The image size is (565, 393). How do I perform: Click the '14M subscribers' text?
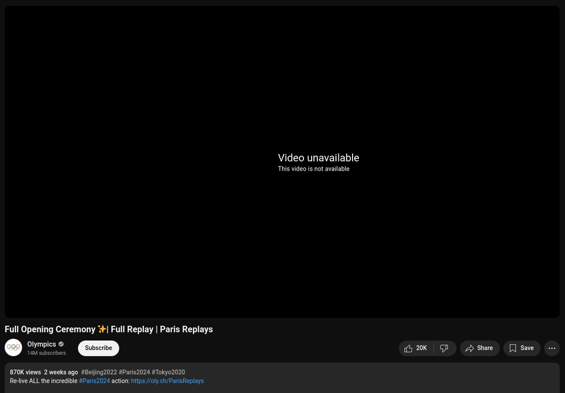tap(46, 353)
